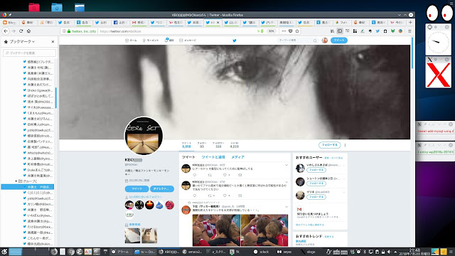Image resolution: width=455 pixels, height=256 pixels.
Task: Select ツイートと返信 tab
Action: point(213,157)
